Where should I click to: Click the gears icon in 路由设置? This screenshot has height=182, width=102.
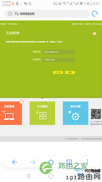coord(74,116)
